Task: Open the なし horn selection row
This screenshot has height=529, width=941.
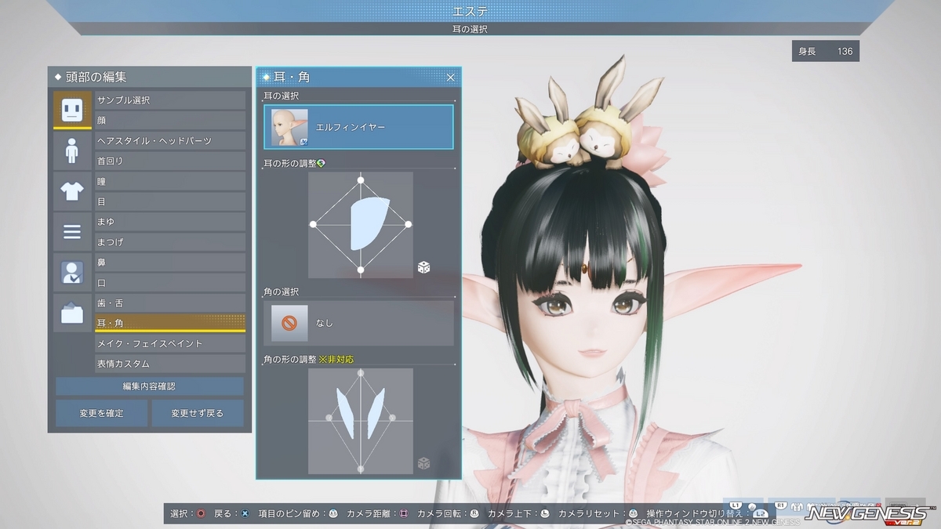Action: tap(358, 323)
